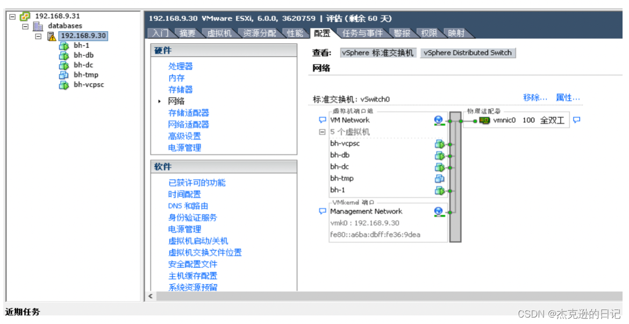The image size is (629, 324).
Task: Open 属性... for vSwitch0
Action: click(568, 98)
